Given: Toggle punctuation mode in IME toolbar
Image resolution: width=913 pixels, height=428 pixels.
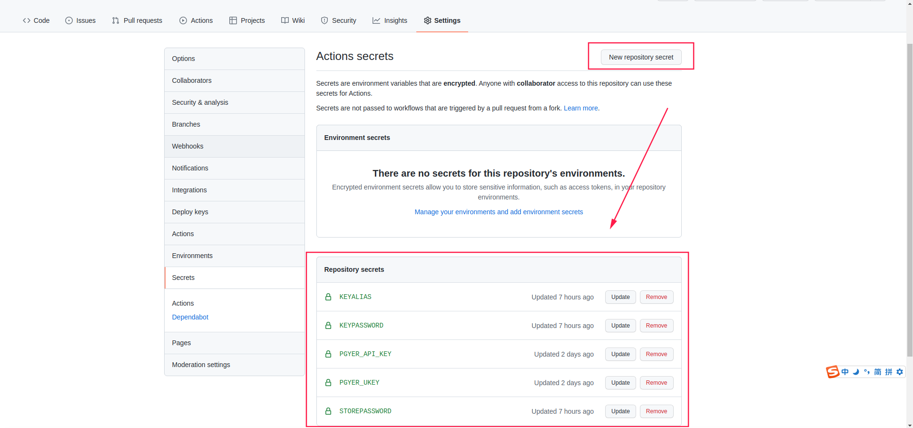Looking at the screenshot, I should click(x=867, y=372).
